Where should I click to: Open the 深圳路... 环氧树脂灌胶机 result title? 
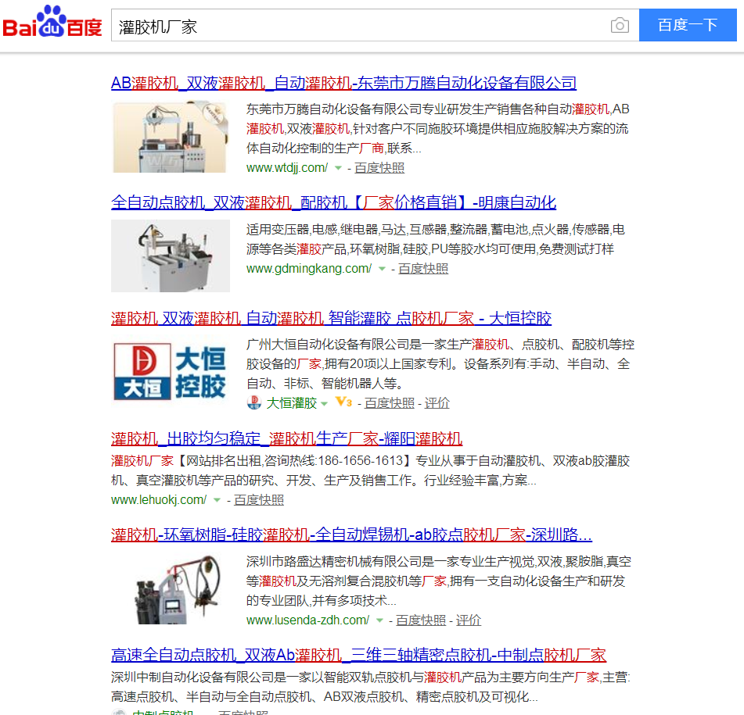click(351, 535)
